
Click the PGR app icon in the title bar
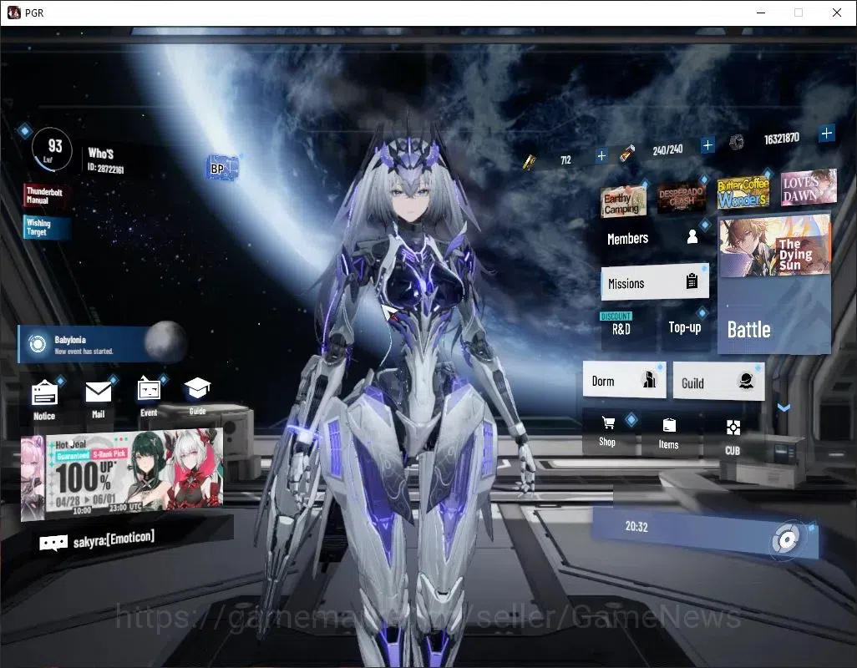click(x=13, y=13)
